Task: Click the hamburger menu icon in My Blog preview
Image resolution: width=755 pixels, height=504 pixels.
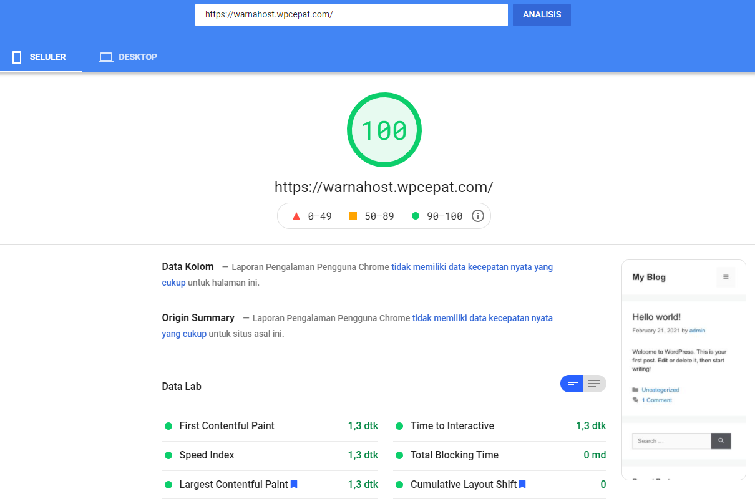Action: (726, 277)
